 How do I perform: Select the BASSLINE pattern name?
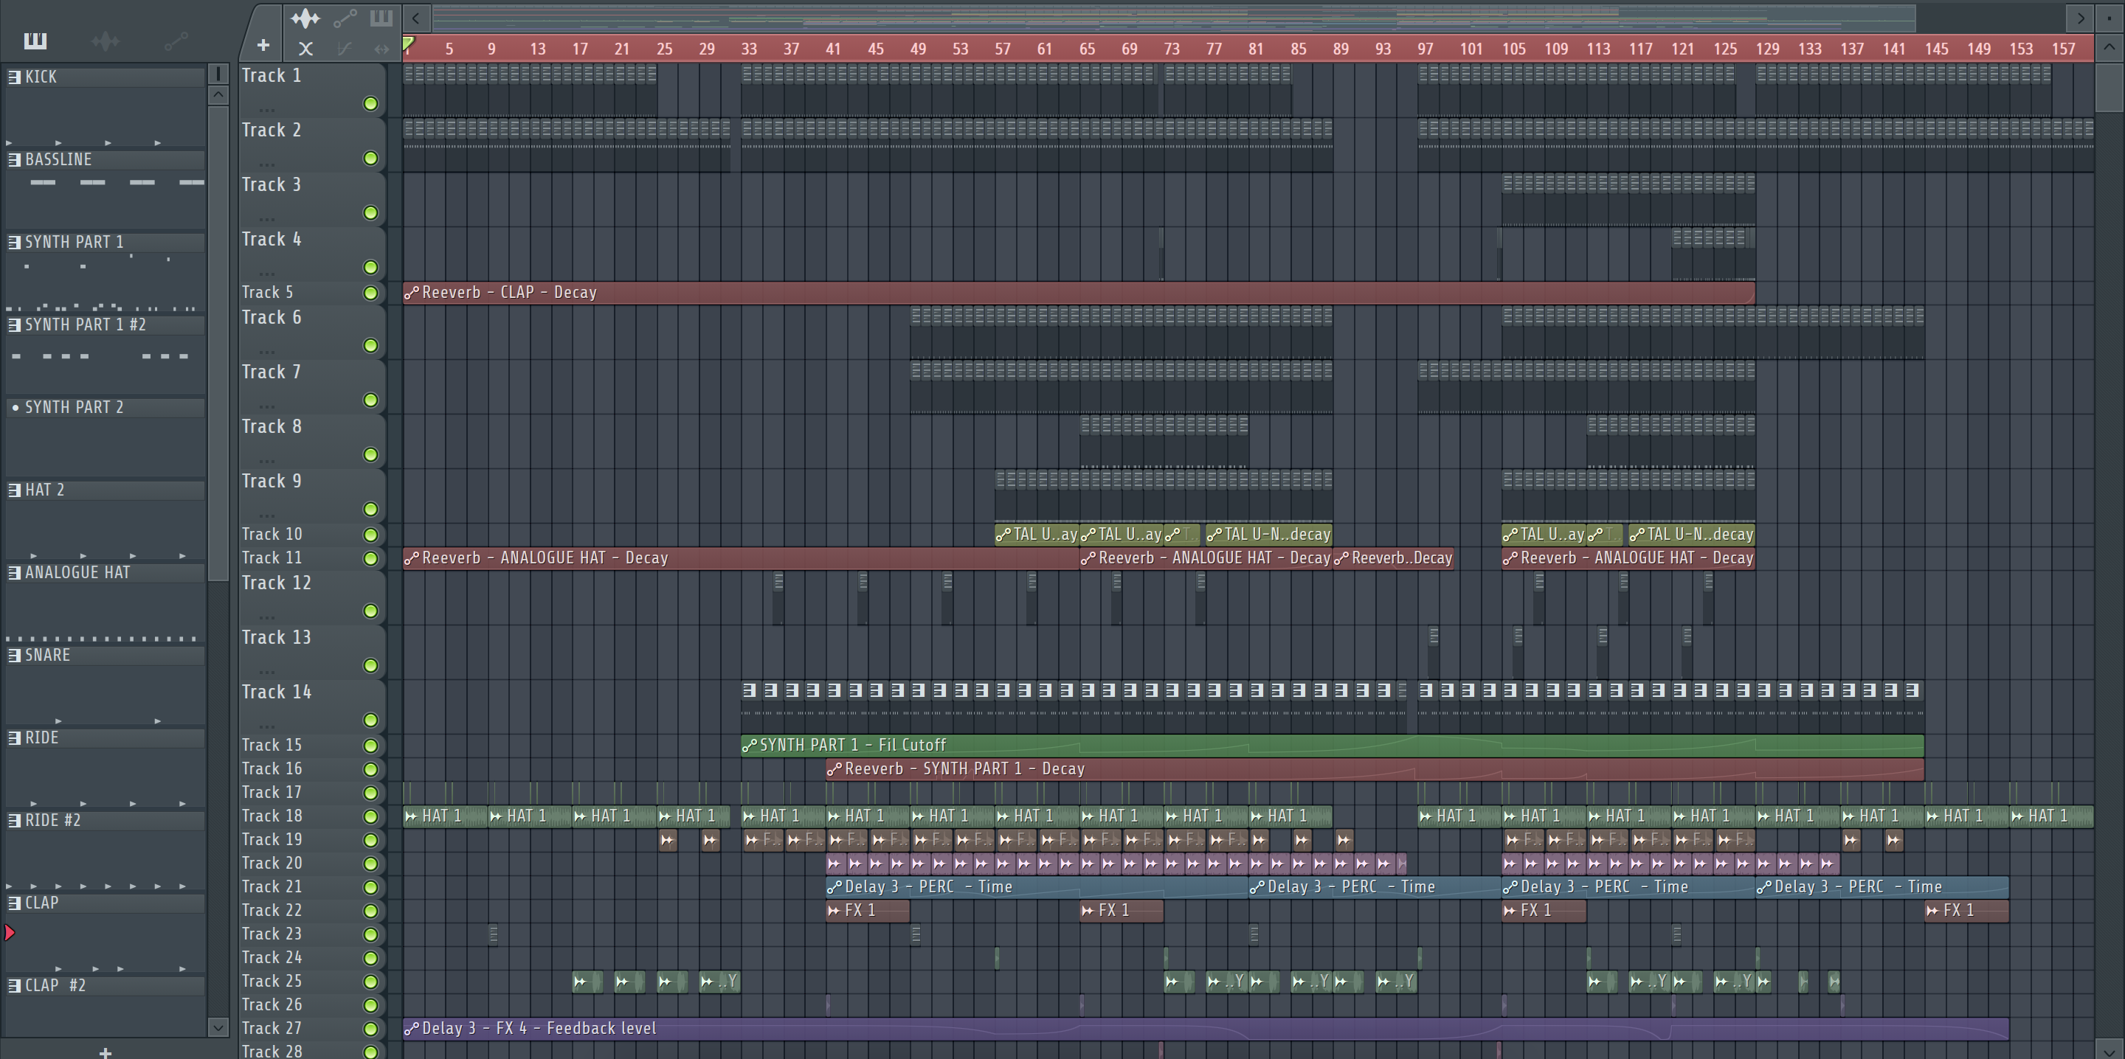click(58, 159)
